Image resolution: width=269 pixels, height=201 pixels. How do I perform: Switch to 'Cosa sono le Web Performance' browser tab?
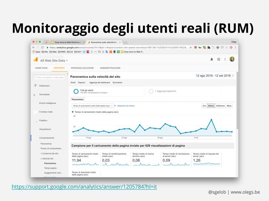[x=68, y=42]
